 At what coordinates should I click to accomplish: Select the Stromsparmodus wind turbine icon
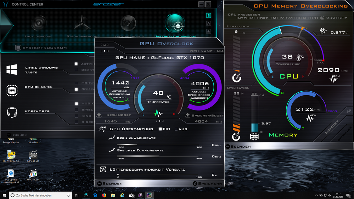pyautogui.click(x=82, y=23)
